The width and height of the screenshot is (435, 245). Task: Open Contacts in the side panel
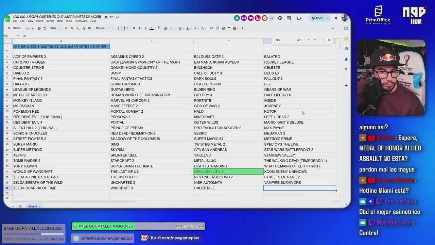point(346,59)
